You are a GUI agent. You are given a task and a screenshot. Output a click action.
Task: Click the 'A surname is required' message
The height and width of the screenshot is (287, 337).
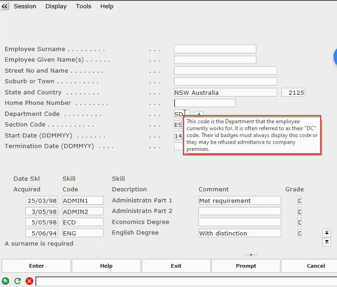point(39,243)
